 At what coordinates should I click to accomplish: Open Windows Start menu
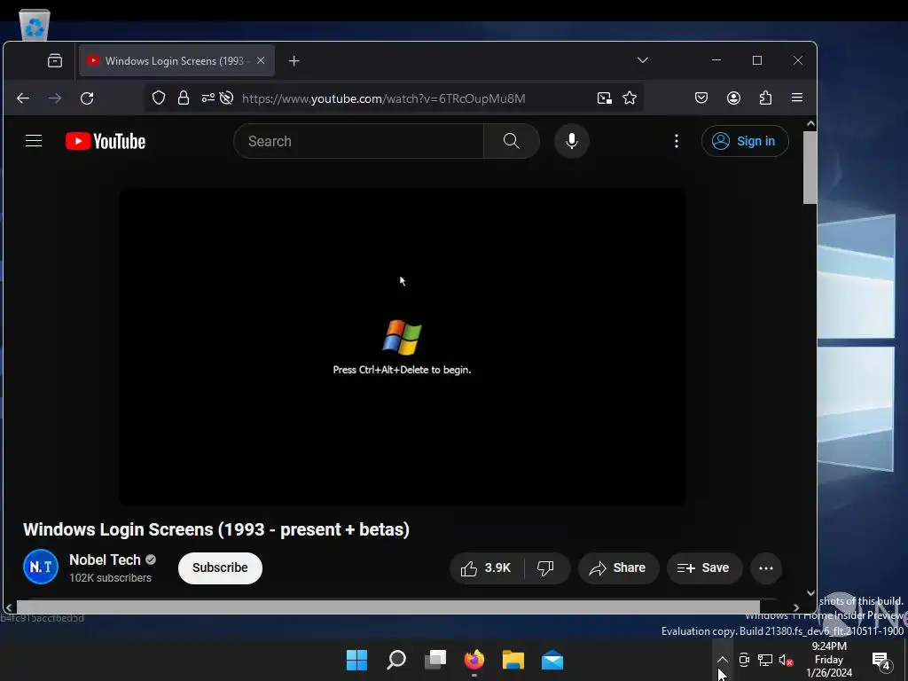coord(356,660)
